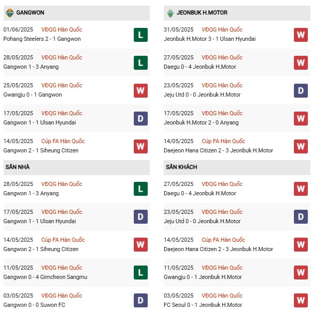Screen dimensions: 313x311
Task: Click the W badge for Gwangju 0-1 Gangwon
Action: point(140,90)
